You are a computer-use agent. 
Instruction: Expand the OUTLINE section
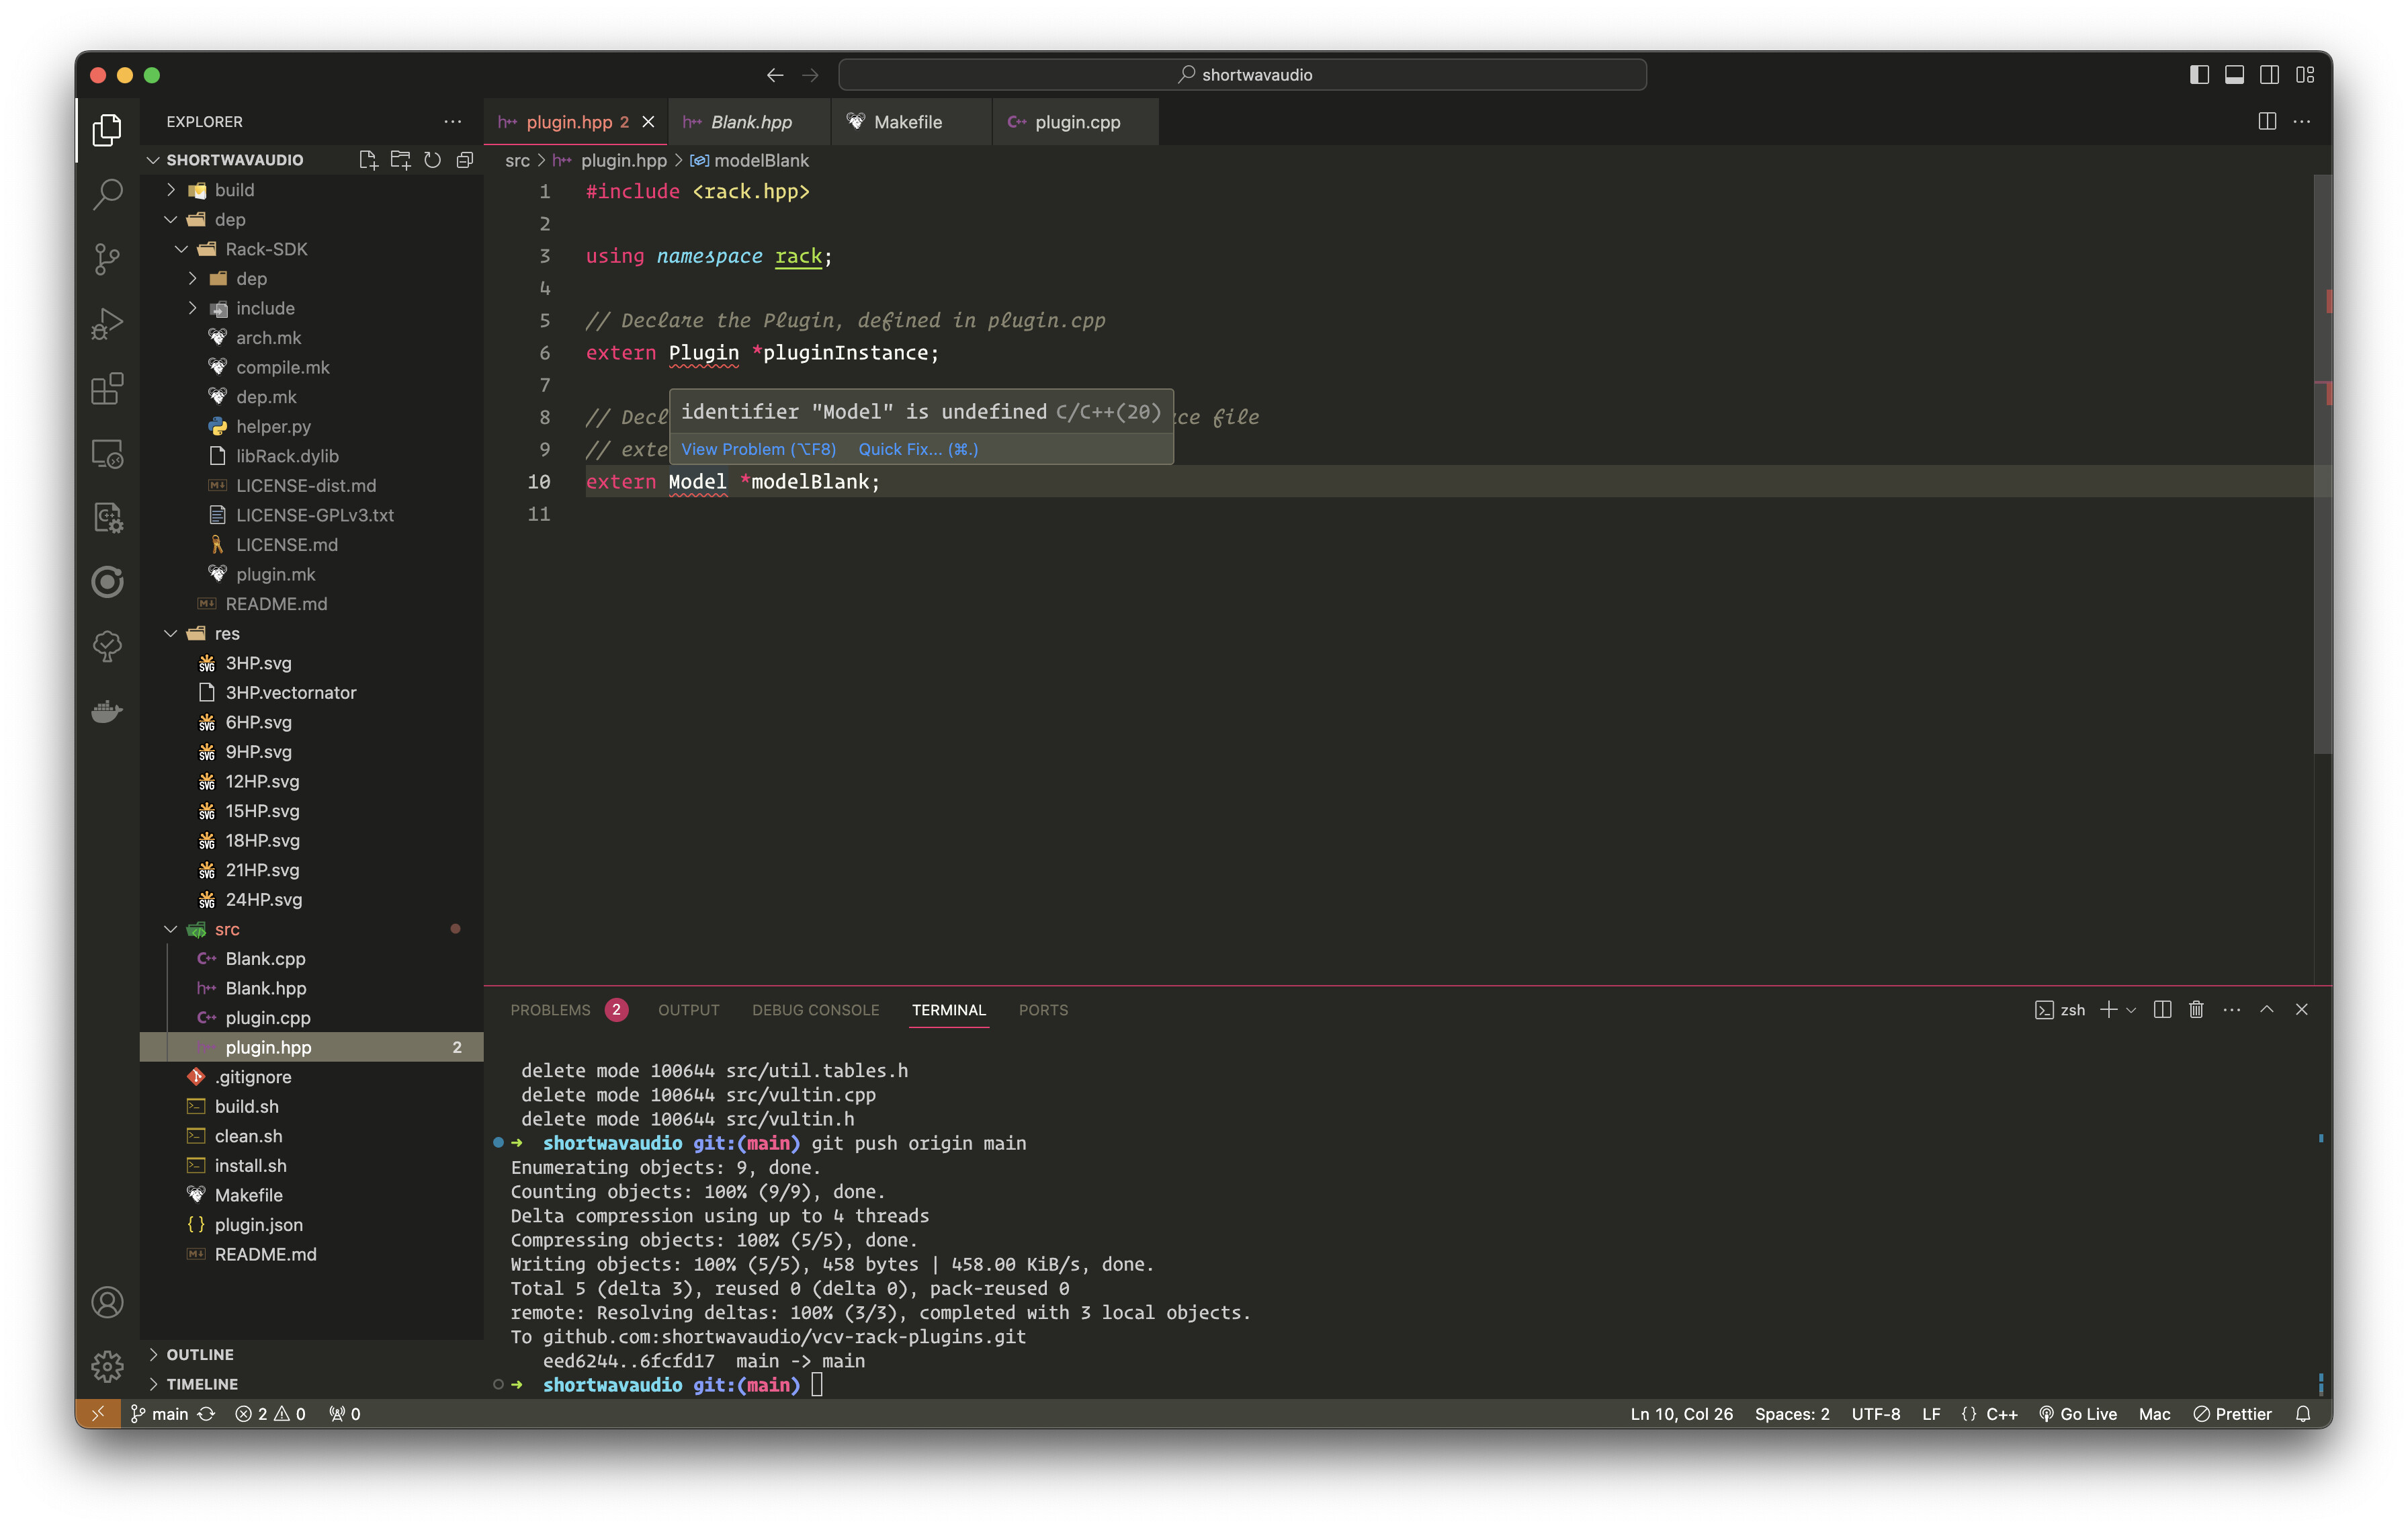point(200,1354)
